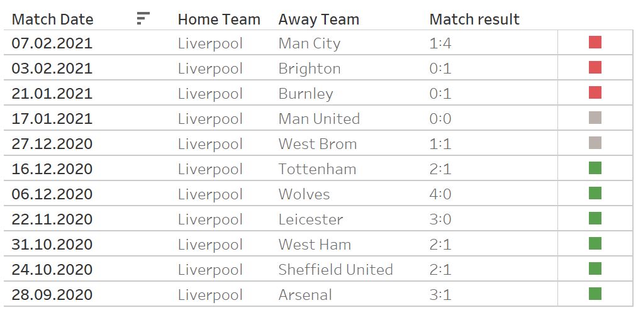Click the 07.02.2021 match date

[52, 43]
